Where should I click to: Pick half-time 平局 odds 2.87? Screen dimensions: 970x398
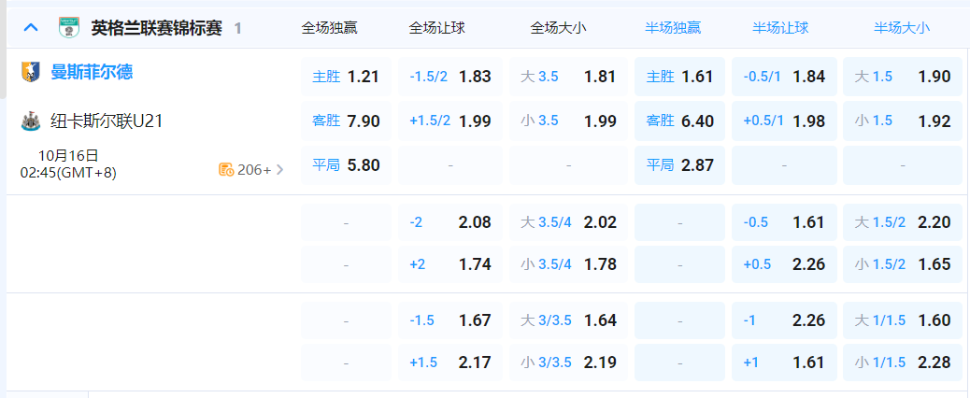pyautogui.click(x=679, y=165)
